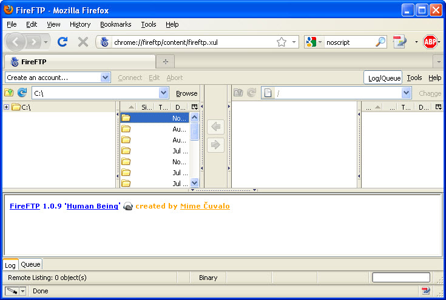Screen dimensions: 446x300
Task: Open the local path C:\ dropdown
Action: (x=163, y=93)
